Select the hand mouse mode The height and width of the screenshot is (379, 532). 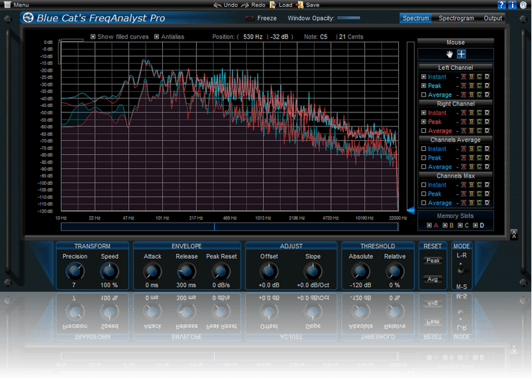[x=450, y=55]
